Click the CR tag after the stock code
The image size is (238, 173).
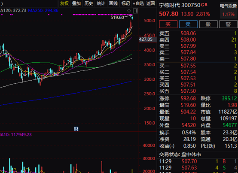204,5
